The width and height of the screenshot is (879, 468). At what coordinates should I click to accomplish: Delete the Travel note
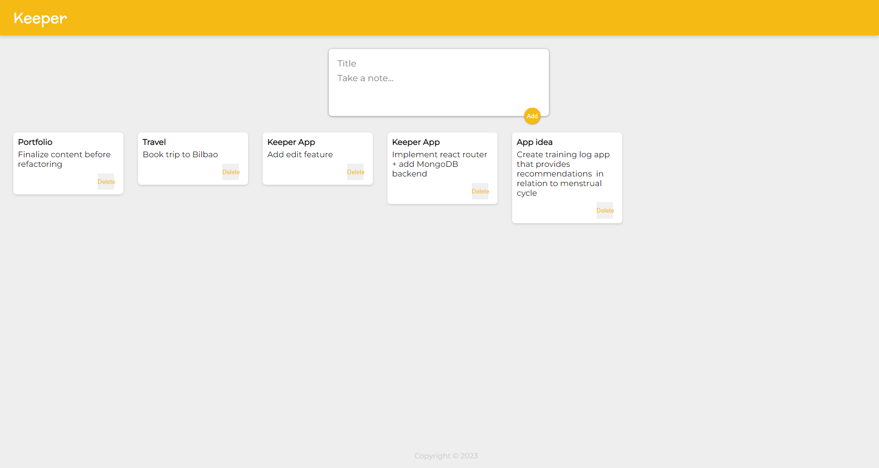(x=231, y=172)
